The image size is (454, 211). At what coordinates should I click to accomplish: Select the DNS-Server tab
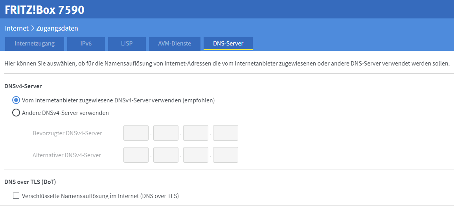(228, 44)
